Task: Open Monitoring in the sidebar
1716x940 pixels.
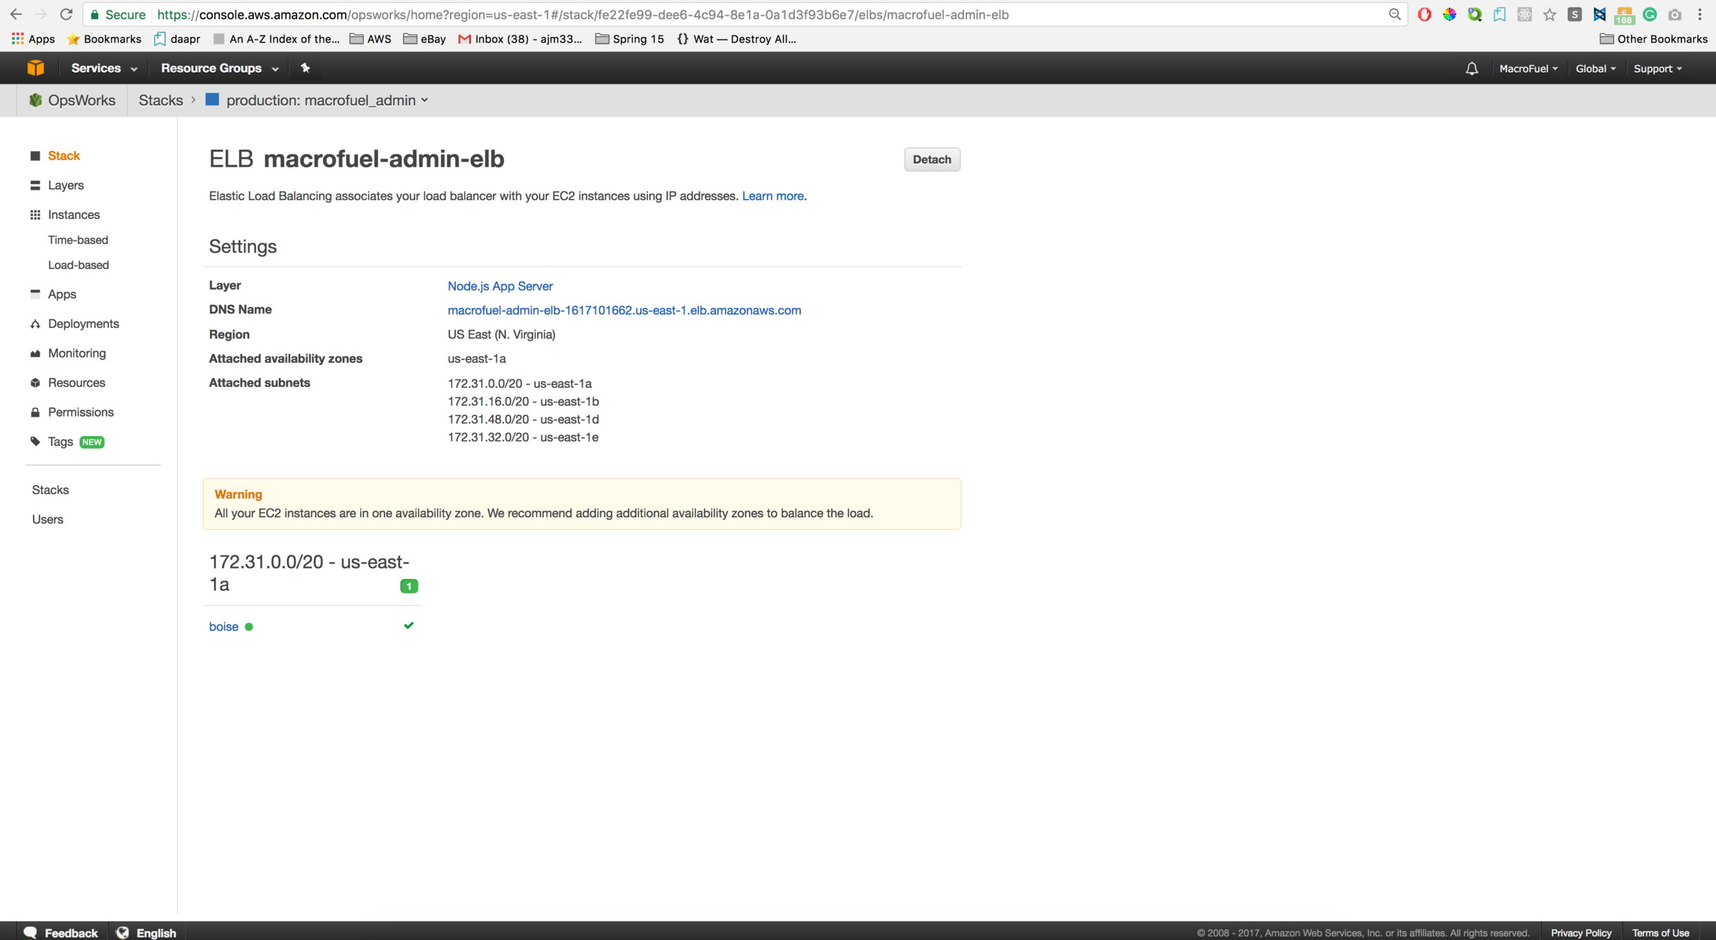Action: [77, 353]
